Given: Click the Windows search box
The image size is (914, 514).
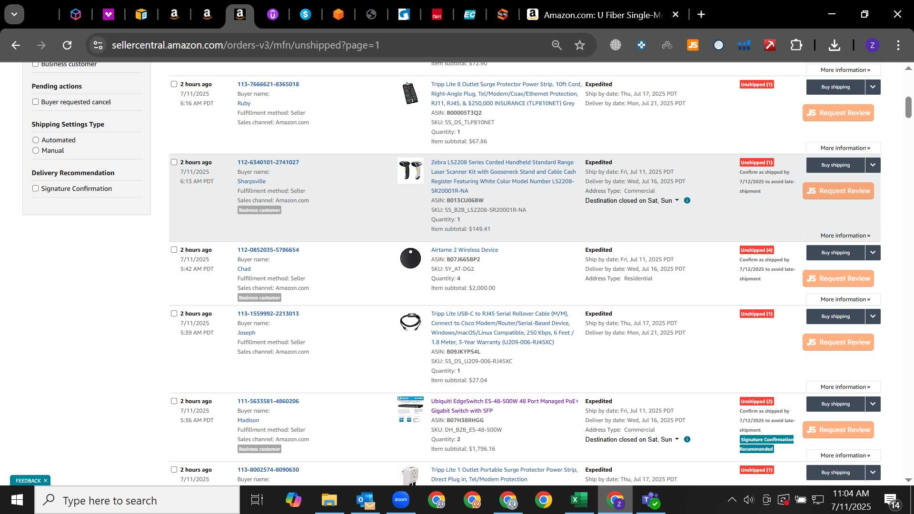Looking at the screenshot, I should coord(137,500).
